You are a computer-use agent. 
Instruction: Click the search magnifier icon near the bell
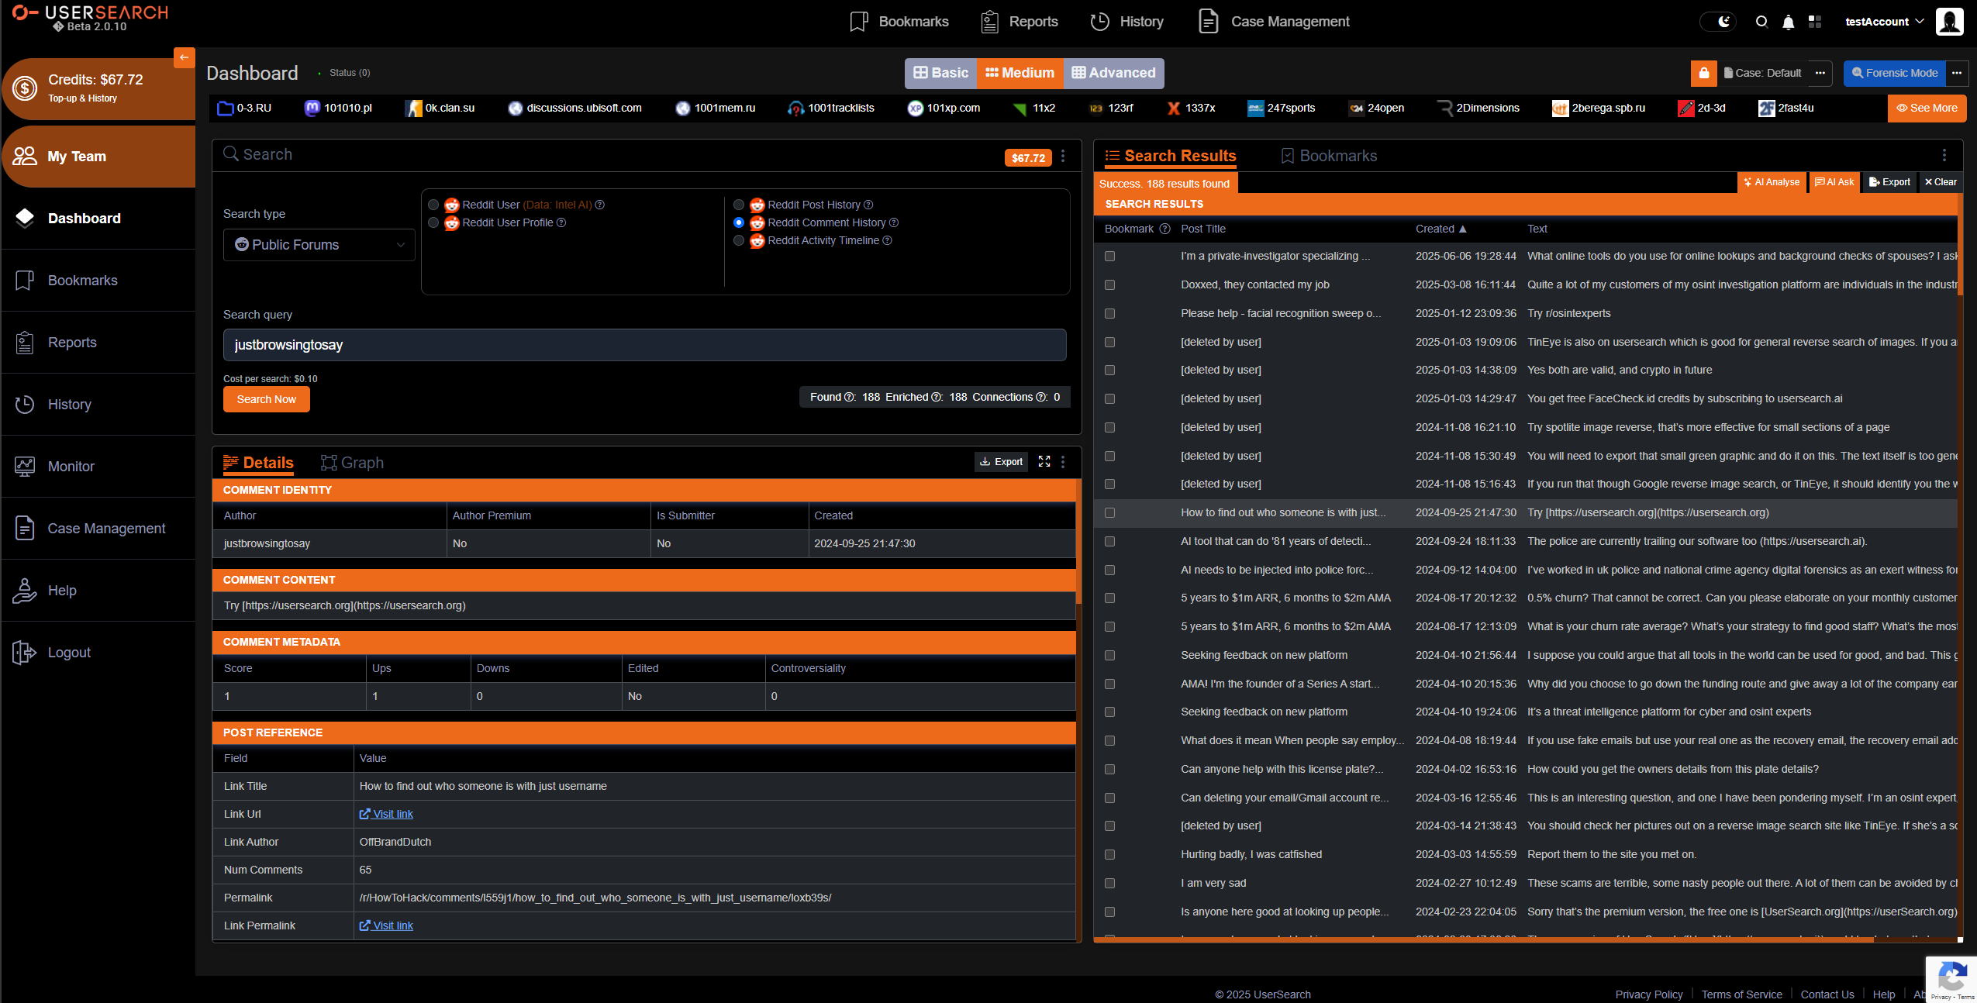pos(1761,21)
